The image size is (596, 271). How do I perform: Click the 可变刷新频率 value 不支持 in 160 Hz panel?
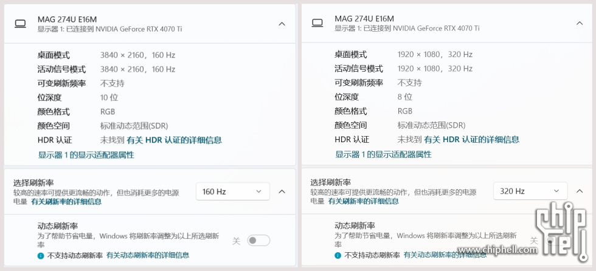[112, 83]
